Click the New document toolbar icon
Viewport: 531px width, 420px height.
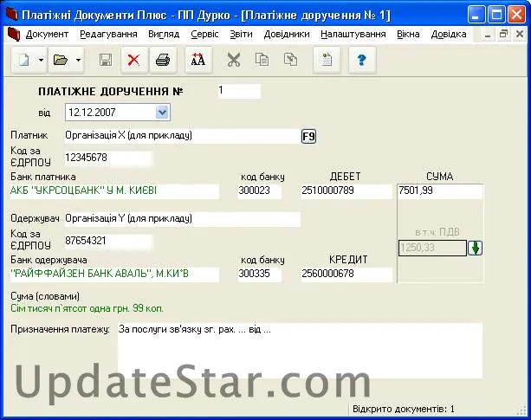(x=23, y=61)
